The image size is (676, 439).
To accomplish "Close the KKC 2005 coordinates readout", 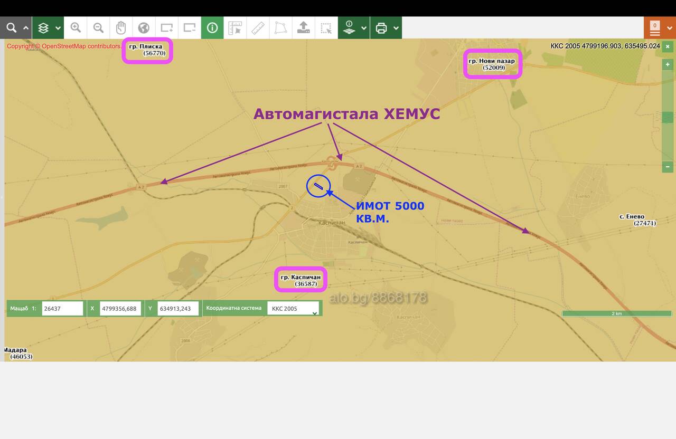I will [668, 46].
